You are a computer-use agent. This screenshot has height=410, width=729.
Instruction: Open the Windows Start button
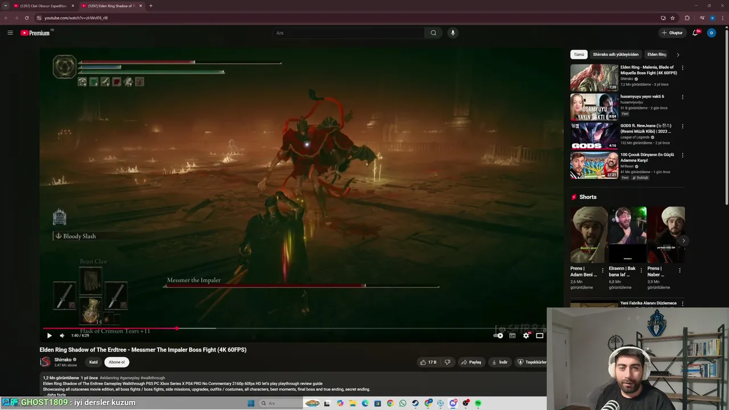tap(251, 403)
